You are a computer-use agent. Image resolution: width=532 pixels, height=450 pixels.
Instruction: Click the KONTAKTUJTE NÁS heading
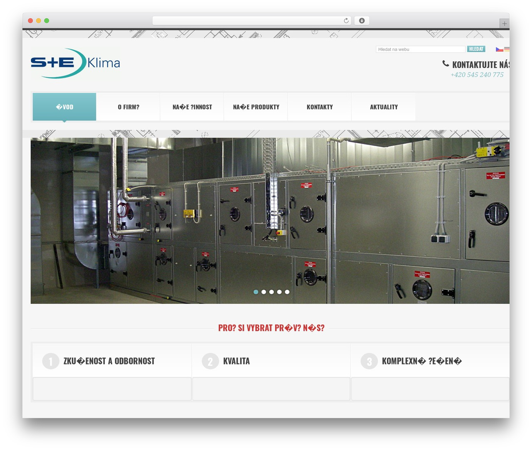(x=481, y=64)
